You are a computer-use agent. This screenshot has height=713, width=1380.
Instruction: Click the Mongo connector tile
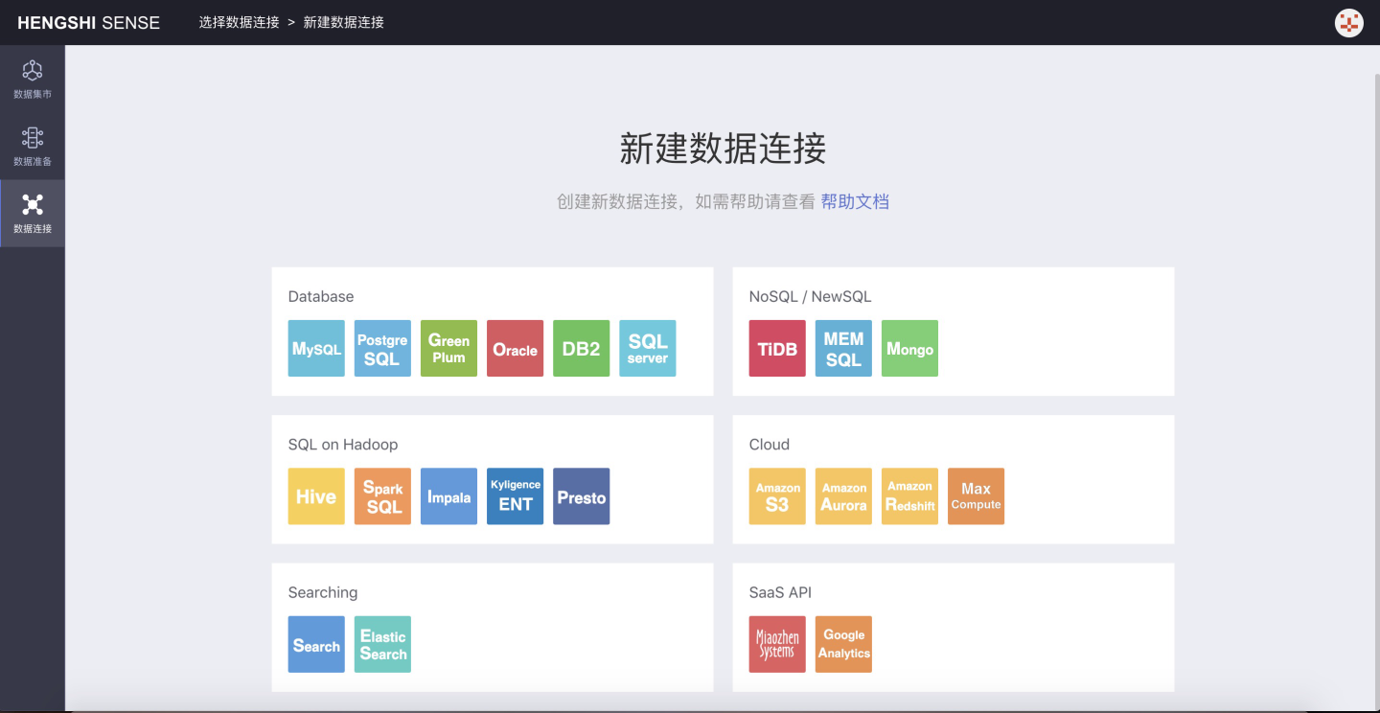[x=909, y=349]
